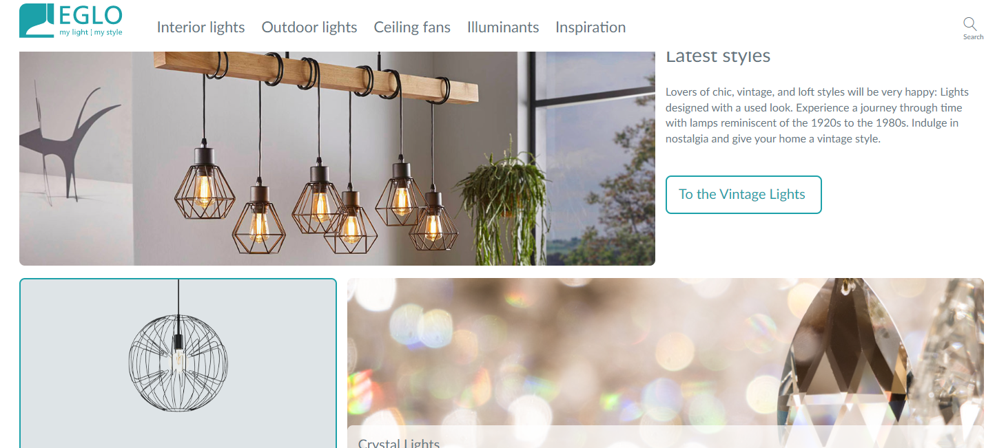Open the vintage cage pendant lights hero image
The height and width of the screenshot is (448, 1006).
[337, 158]
